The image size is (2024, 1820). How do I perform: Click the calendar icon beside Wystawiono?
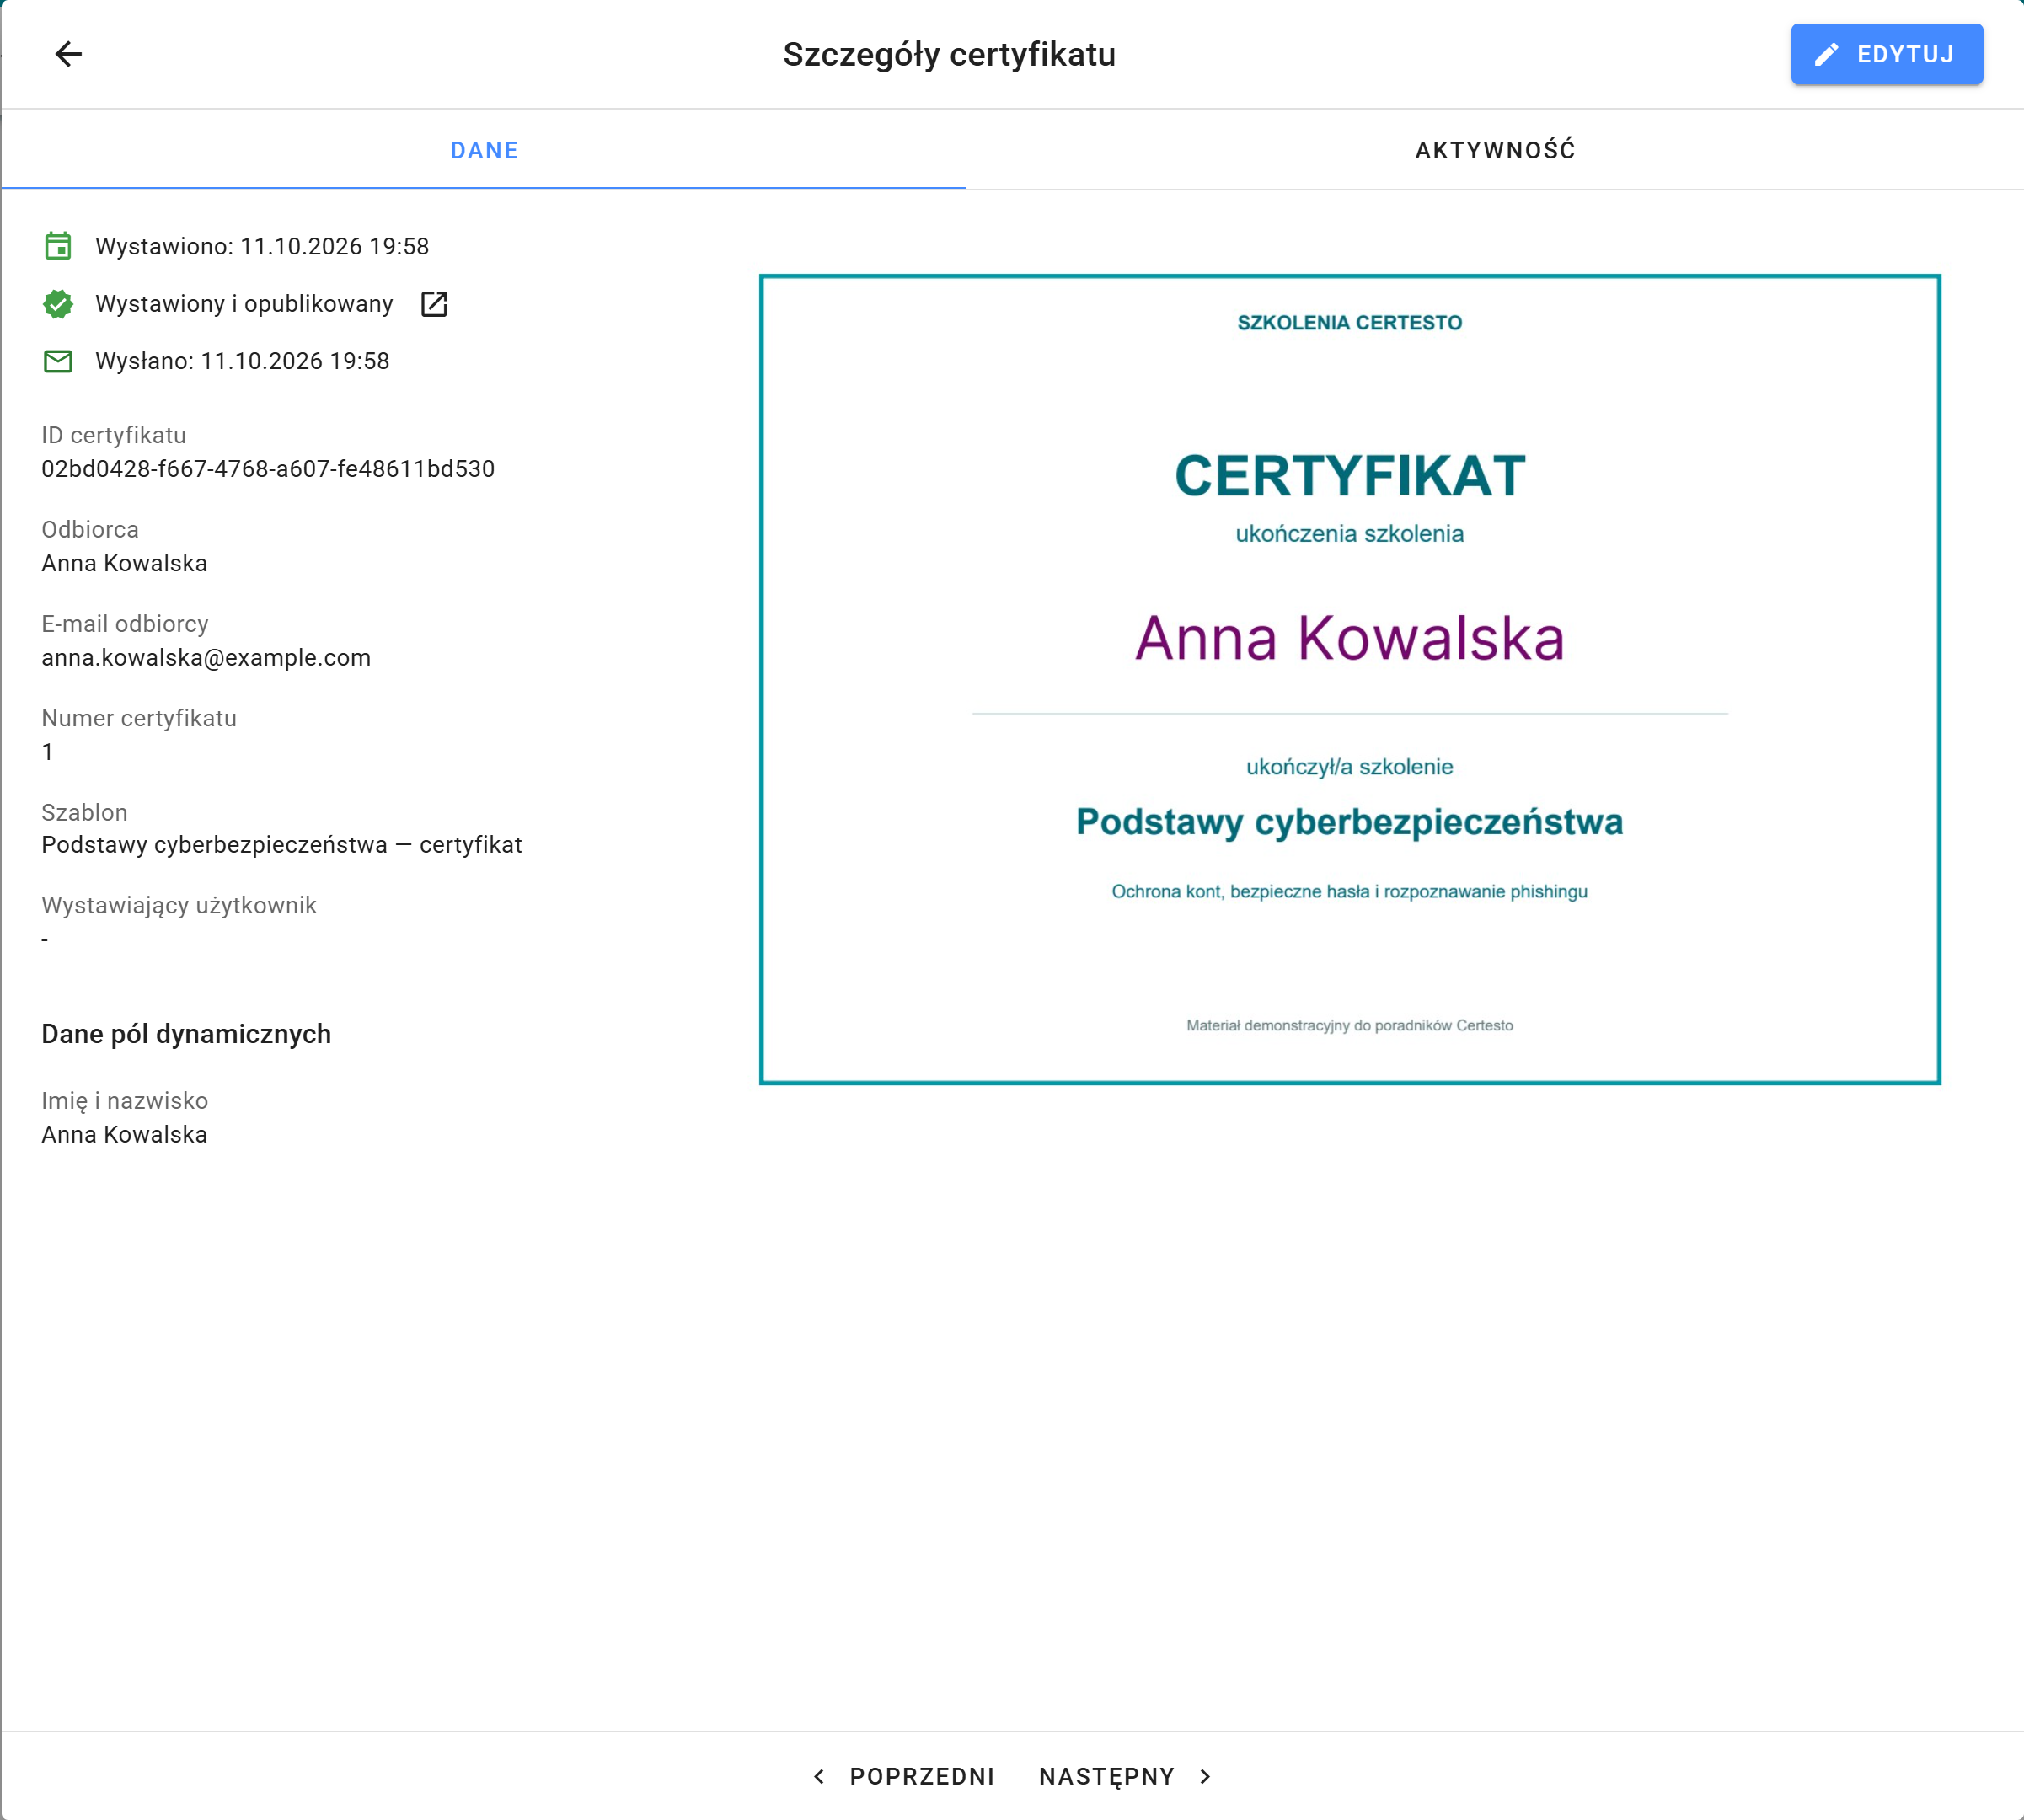click(x=58, y=246)
